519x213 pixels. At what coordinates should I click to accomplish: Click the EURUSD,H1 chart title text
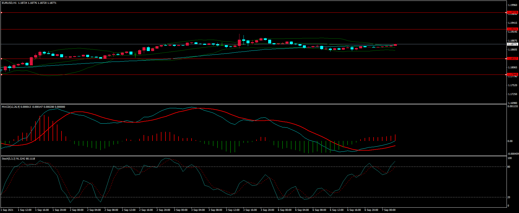pos(9,3)
